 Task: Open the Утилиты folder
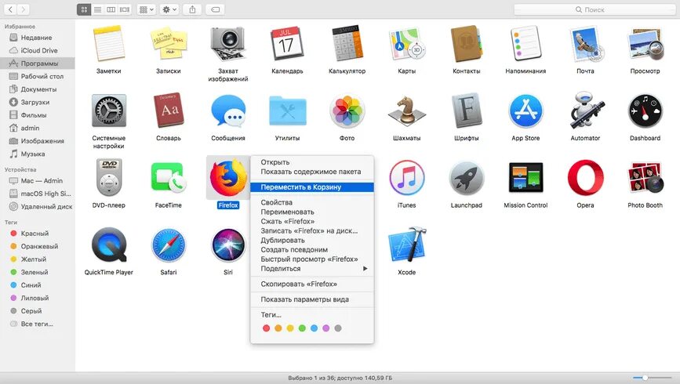coord(287,111)
